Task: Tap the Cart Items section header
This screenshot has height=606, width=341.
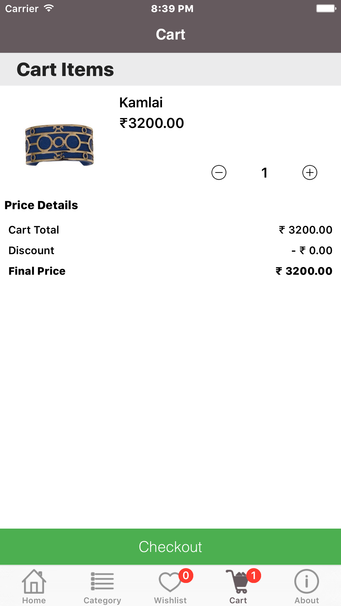Action: tap(65, 69)
